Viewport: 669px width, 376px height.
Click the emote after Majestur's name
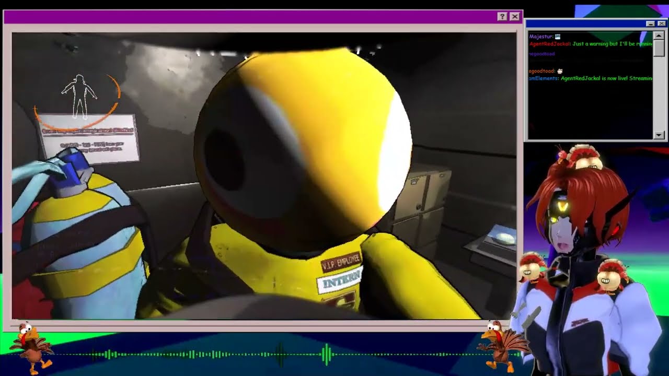(x=558, y=37)
